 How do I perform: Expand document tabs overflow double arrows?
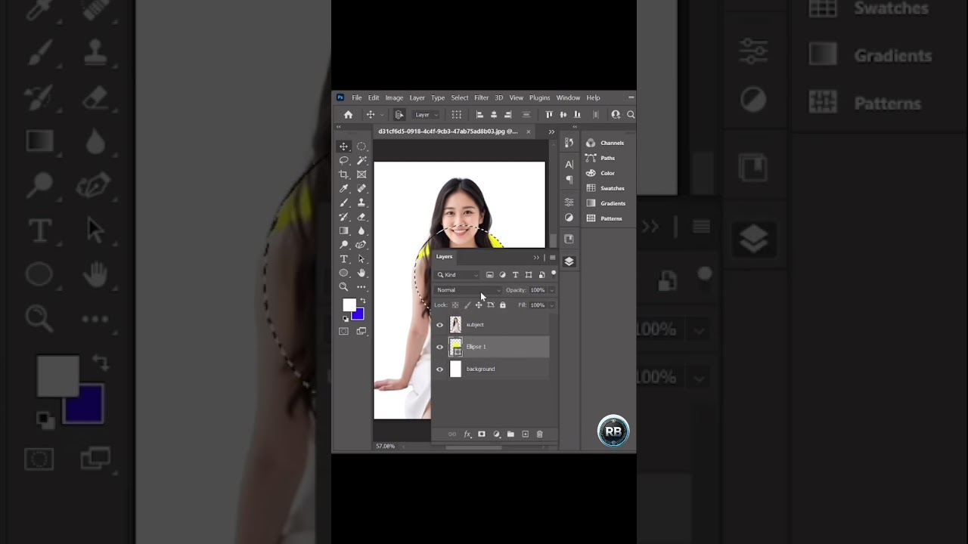click(551, 131)
